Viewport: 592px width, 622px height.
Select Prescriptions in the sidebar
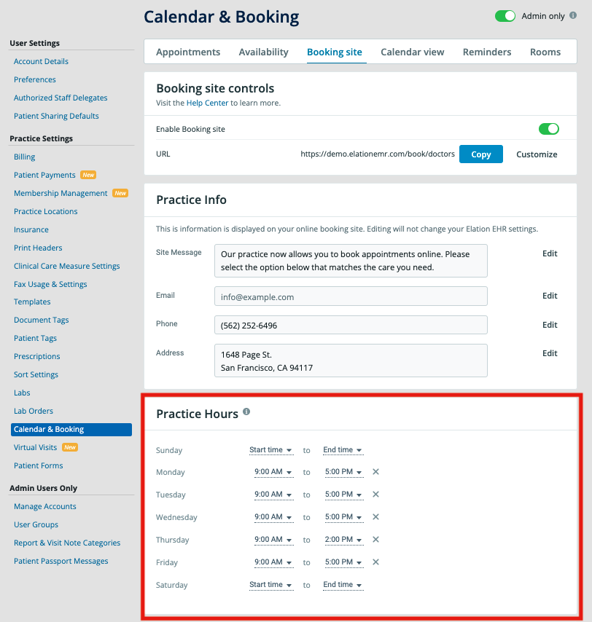36,356
